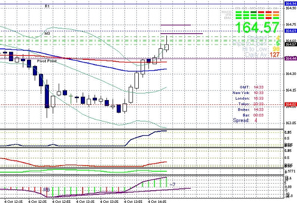This screenshot has height=203, width=297.
Task: Click the STR row label in signal grid
Action: [228, 15]
